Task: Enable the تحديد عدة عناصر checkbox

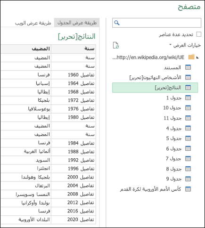Action: (199, 34)
